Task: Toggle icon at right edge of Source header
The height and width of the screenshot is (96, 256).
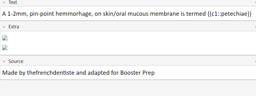Action: (255, 61)
